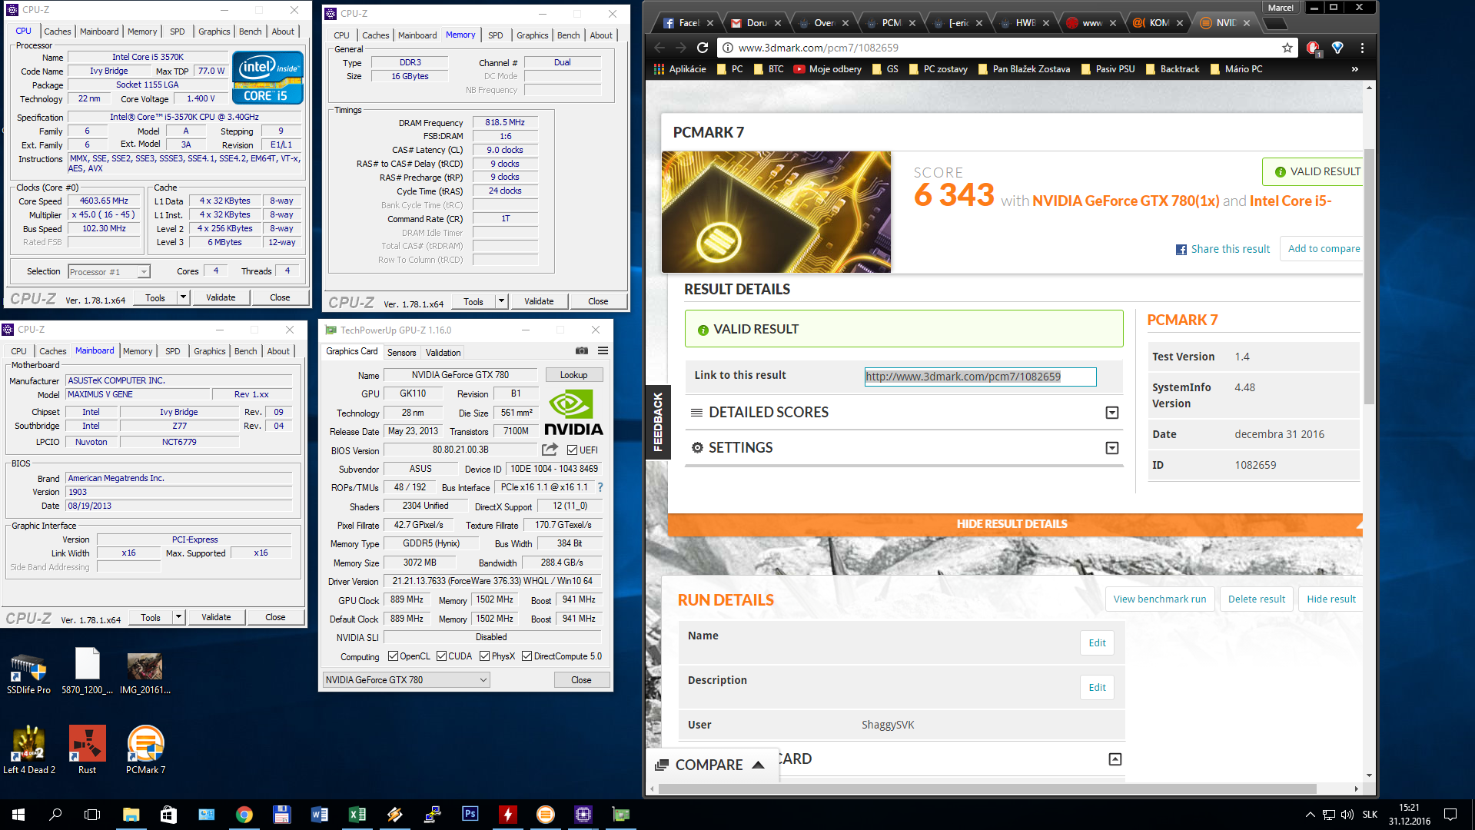Click the page horizontal scrollbar thumb
Screen dimensions: 1475x830
coord(988,788)
